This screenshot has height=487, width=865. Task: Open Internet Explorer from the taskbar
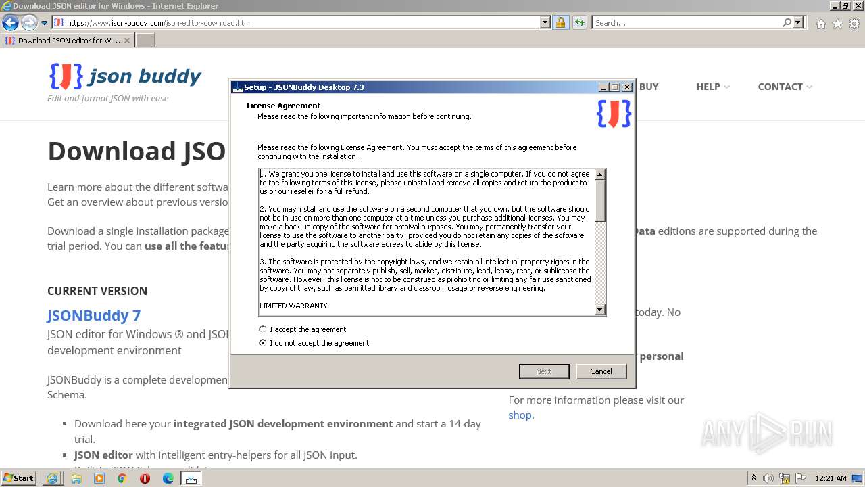point(52,478)
